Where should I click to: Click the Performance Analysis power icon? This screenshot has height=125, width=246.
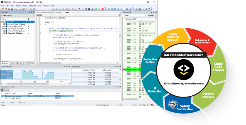coord(2,90)
